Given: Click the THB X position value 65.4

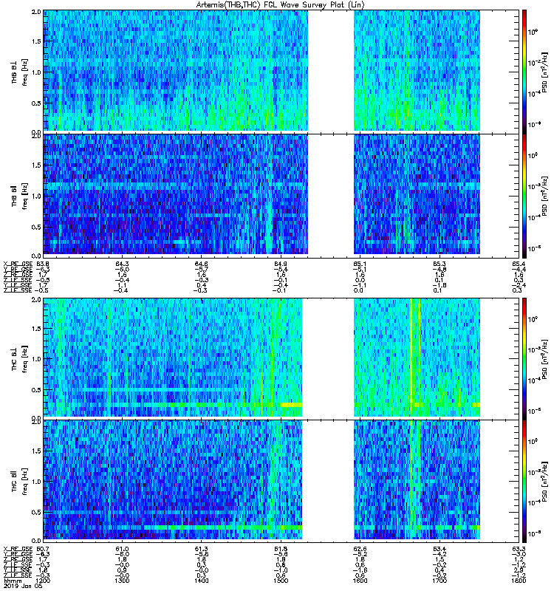Looking at the screenshot, I should (519, 264).
